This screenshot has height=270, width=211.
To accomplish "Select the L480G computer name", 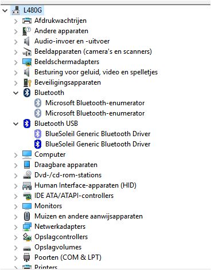I will 33,10.
